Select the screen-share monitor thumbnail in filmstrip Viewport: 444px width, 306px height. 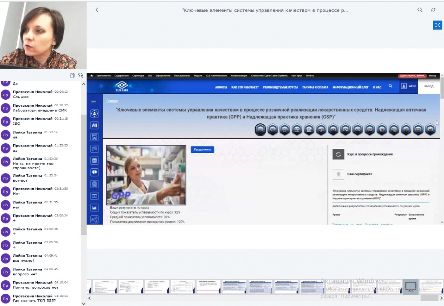pos(411,286)
